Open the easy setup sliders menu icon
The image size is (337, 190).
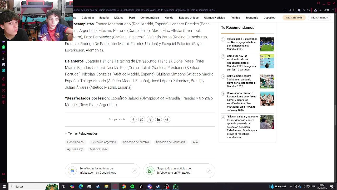333,10
